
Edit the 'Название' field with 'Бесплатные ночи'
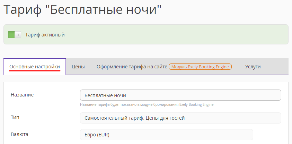click(x=180, y=95)
